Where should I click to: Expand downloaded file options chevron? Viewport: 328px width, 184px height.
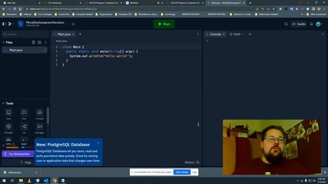point(36,173)
